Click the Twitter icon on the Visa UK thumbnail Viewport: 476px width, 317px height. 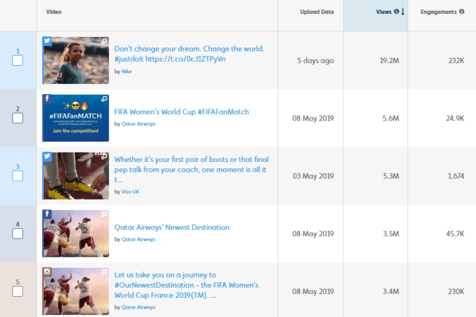tap(47, 156)
